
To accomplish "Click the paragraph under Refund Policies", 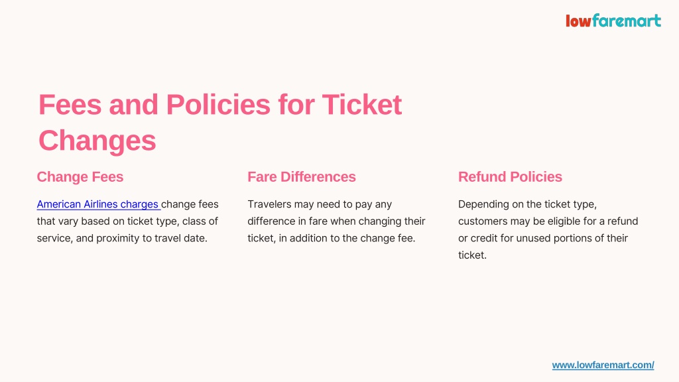I will coord(548,229).
